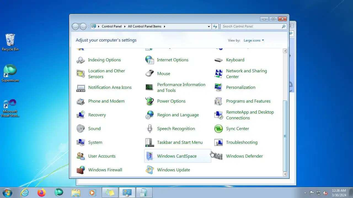This screenshot has height=198, width=353.
Task: Click the muted volume tray icon
Action: pyautogui.click(x=325, y=193)
